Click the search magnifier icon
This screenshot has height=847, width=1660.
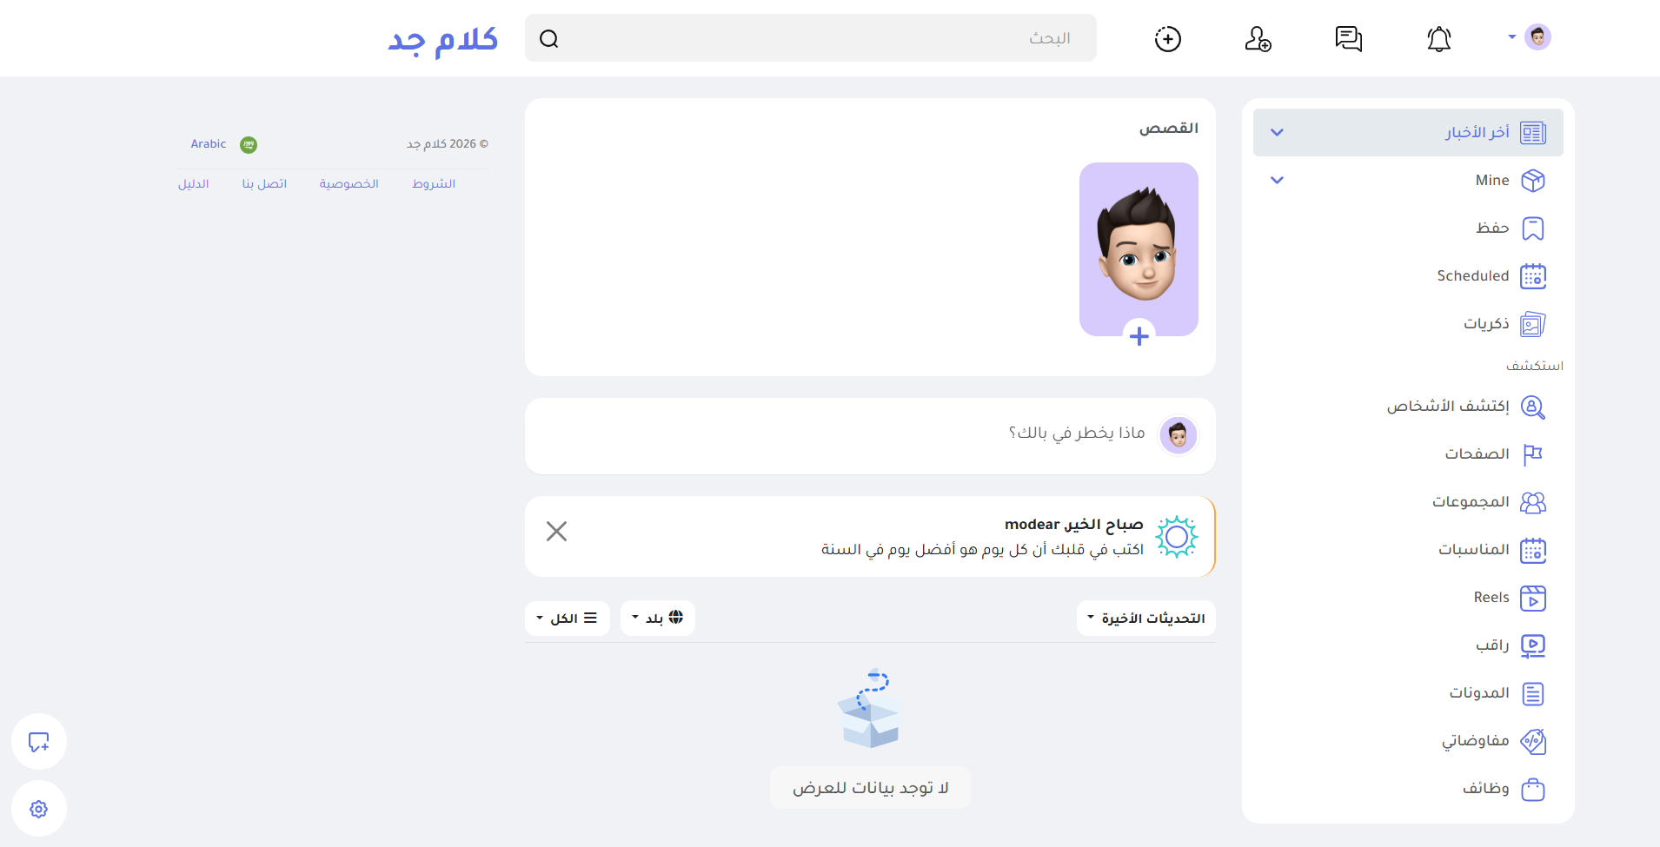[x=549, y=38]
